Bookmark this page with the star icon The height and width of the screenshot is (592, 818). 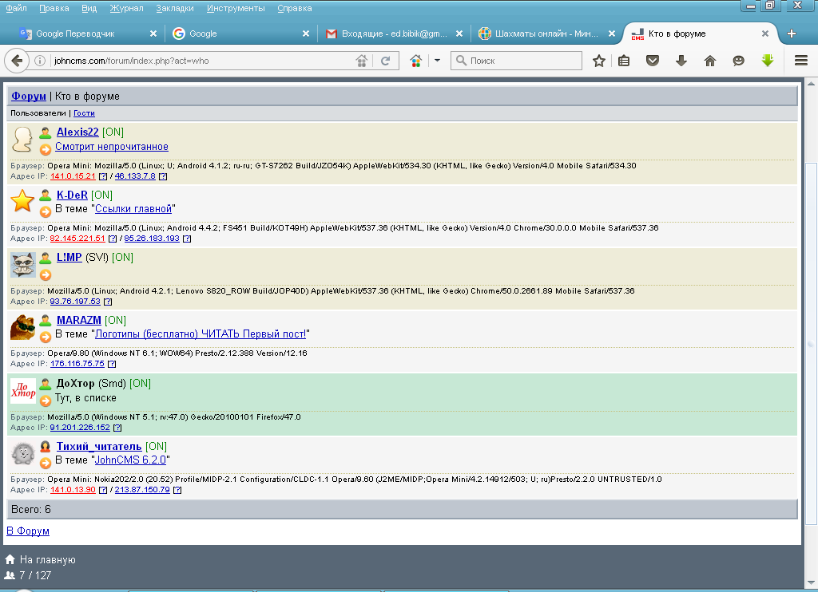(x=599, y=61)
